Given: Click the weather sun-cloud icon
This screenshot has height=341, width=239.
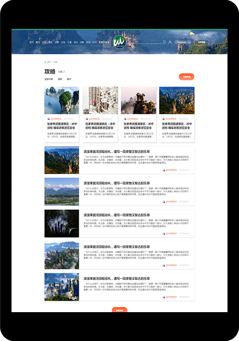Looking at the screenshot, I should coord(192,33).
